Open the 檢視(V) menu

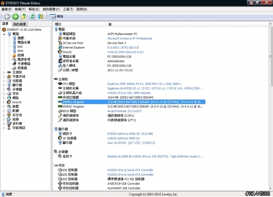click(20, 9)
